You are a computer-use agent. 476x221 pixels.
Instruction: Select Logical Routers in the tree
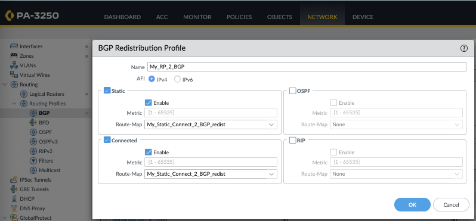(47, 94)
